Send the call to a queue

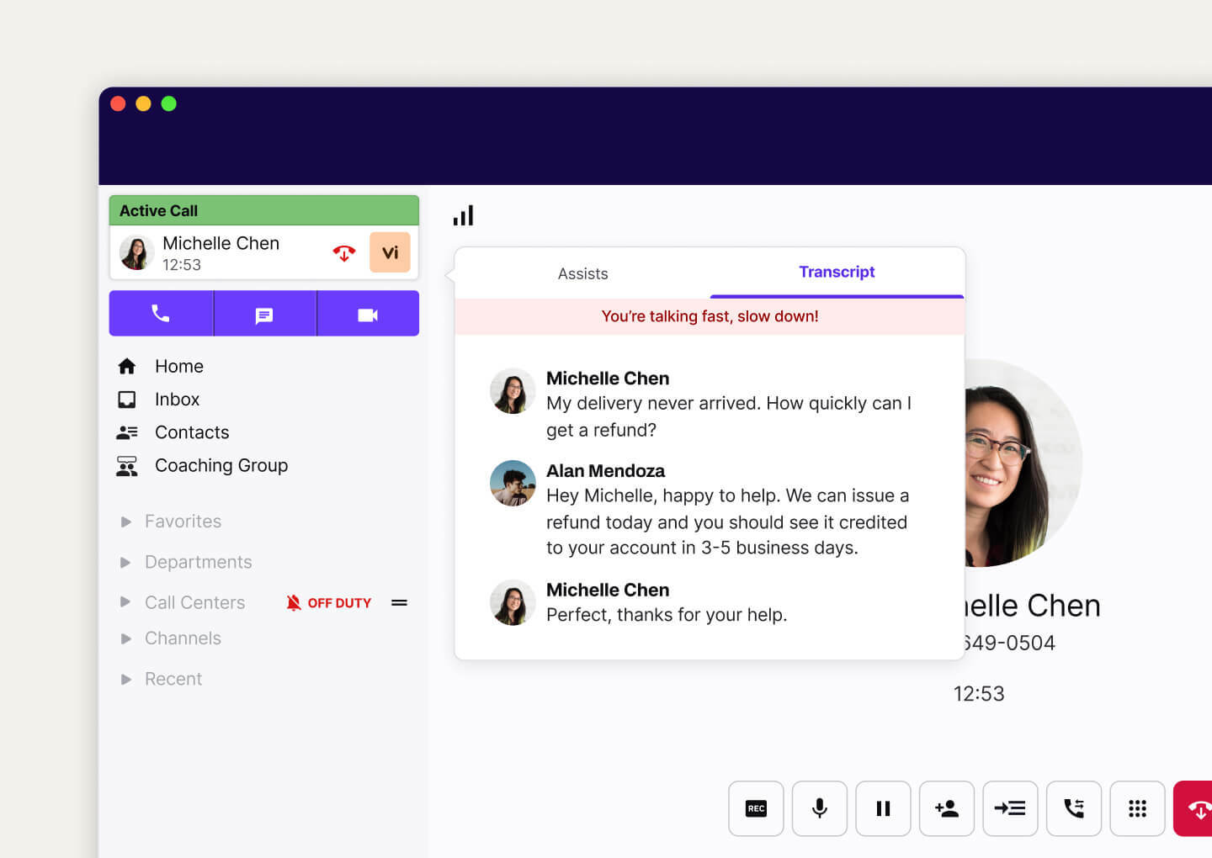[x=1010, y=808]
